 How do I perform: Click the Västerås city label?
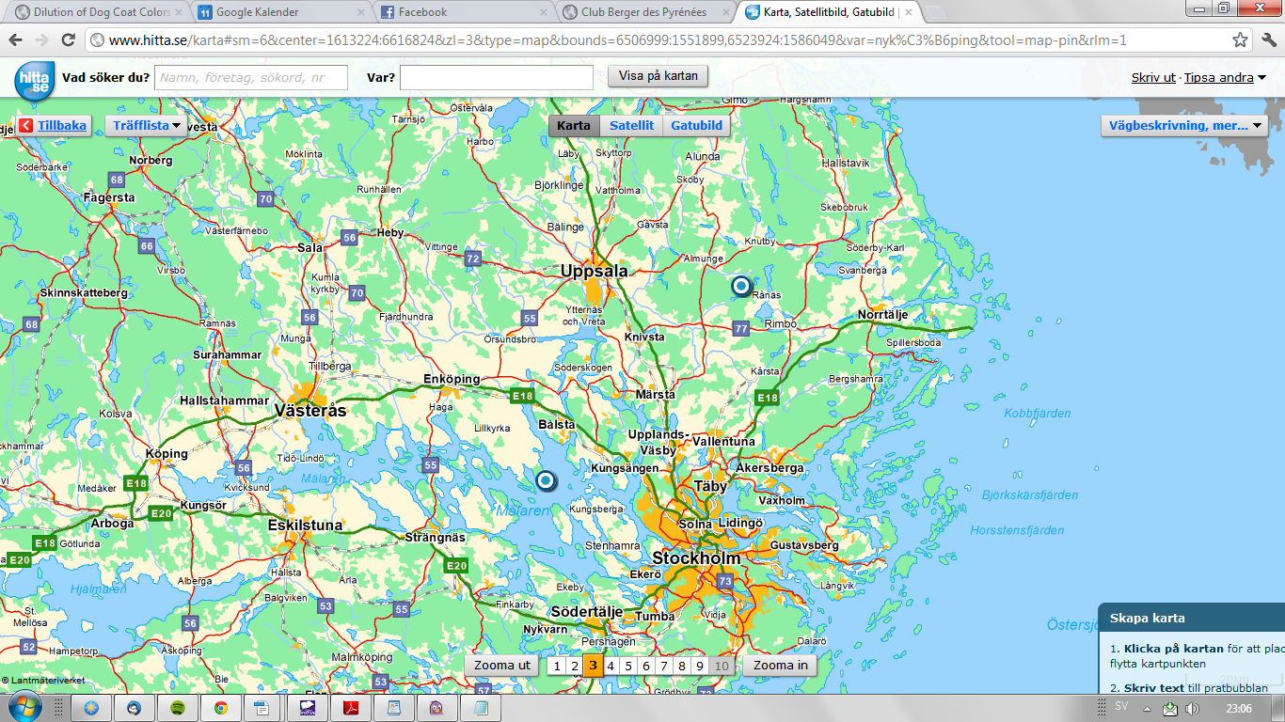(310, 411)
